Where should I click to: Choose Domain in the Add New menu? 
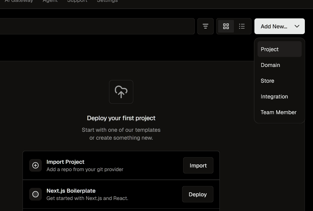click(279, 65)
